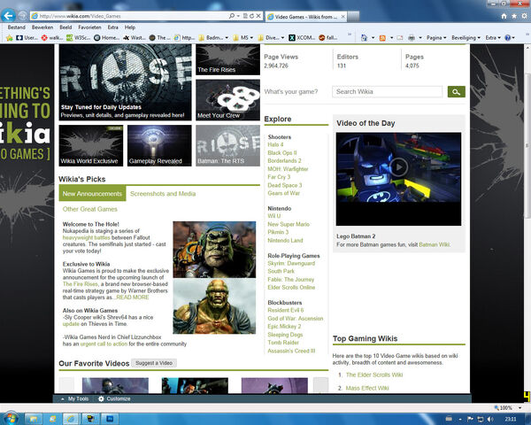Viewport: 531px width, 425px height.
Task: Expand the favorites bar overflow chevron
Action: pos(350,35)
